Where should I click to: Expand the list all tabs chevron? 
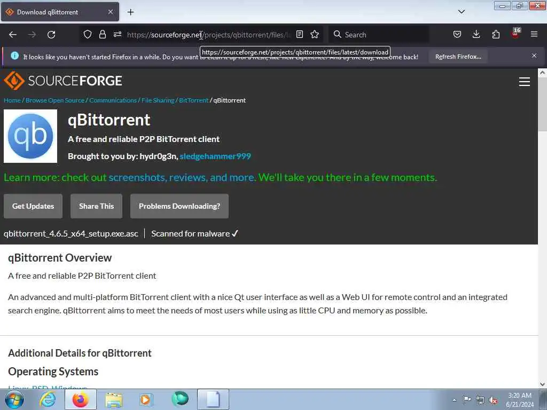click(x=461, y=12)
